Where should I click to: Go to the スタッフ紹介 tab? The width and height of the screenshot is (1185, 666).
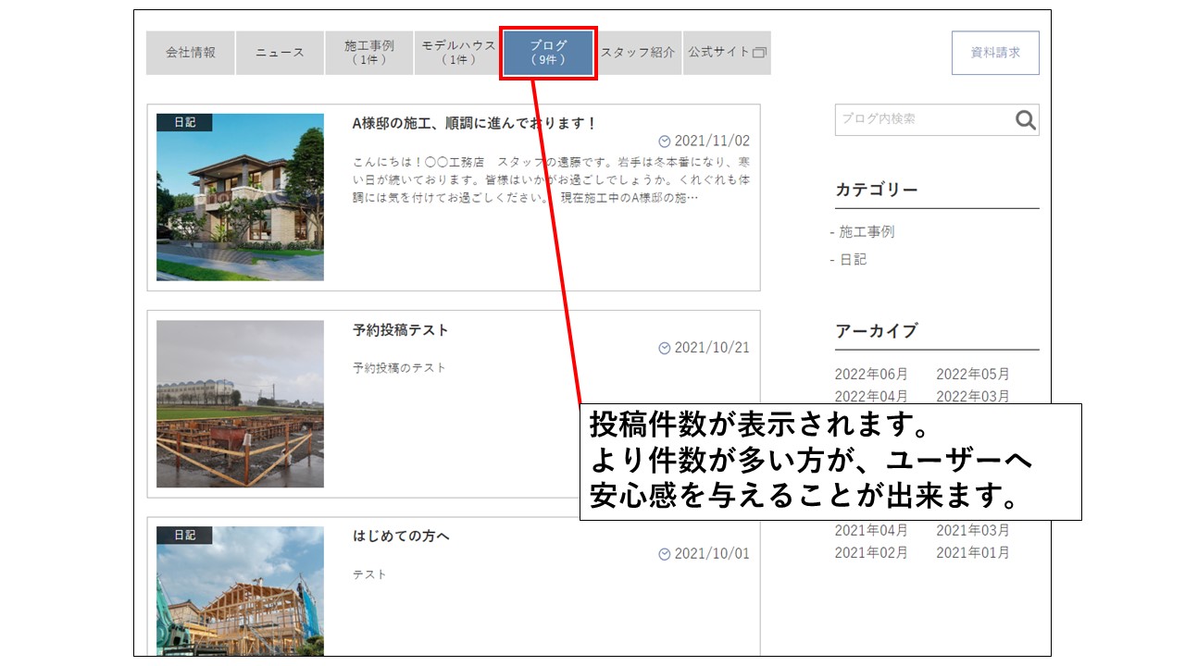tap(638, 53)
